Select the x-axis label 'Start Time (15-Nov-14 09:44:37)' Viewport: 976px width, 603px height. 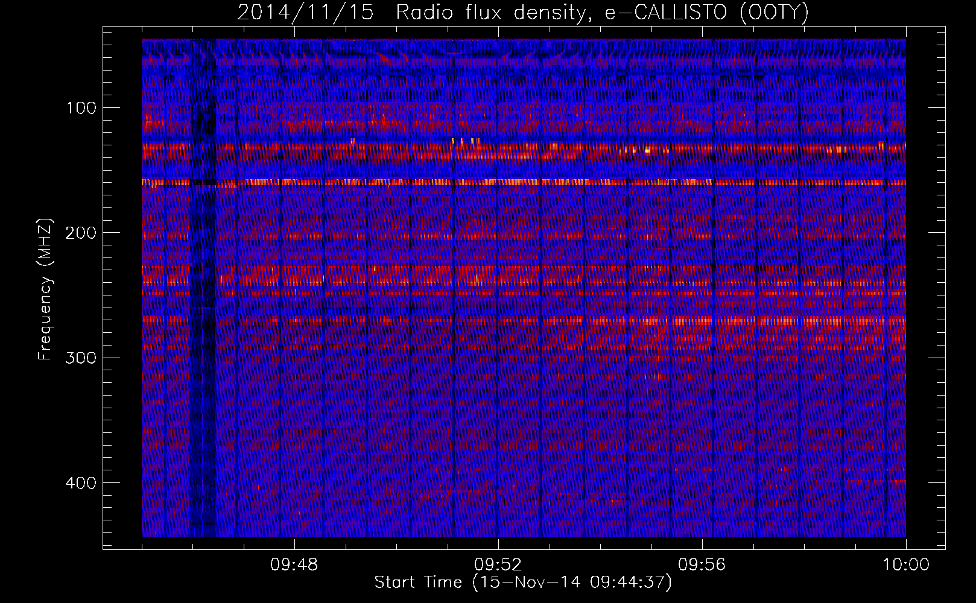(523, 582)
